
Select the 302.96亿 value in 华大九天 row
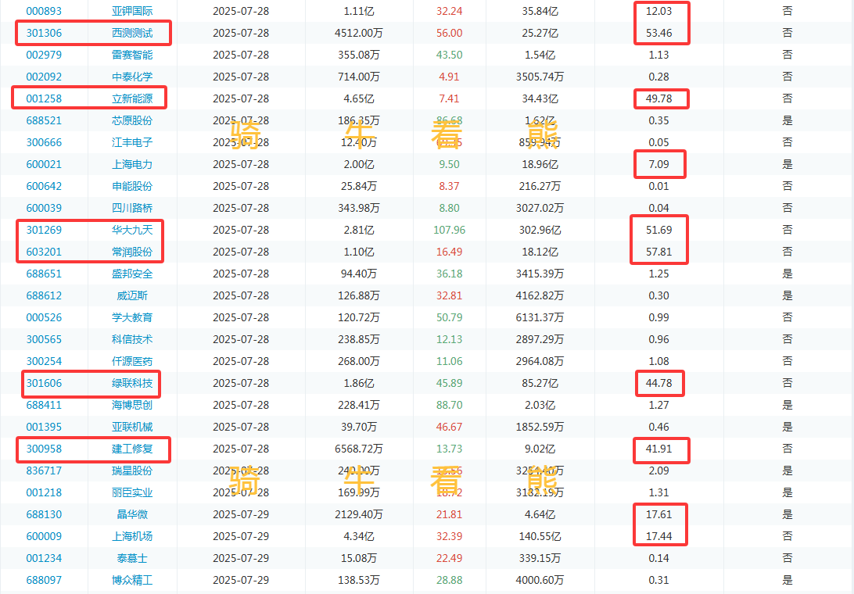(x=540, y=230)
